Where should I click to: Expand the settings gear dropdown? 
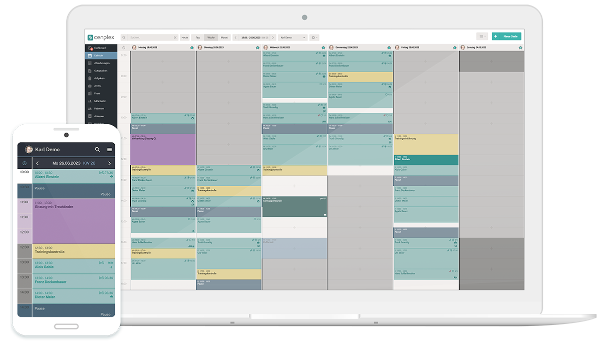pyautogui.click(x=315, y=38)
